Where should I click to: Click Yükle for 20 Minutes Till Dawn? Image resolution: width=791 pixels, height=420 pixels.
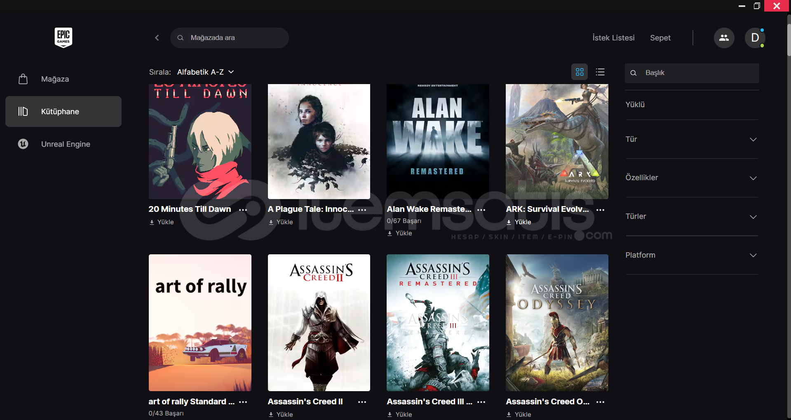pyautogui.click(x=165, y=222)
